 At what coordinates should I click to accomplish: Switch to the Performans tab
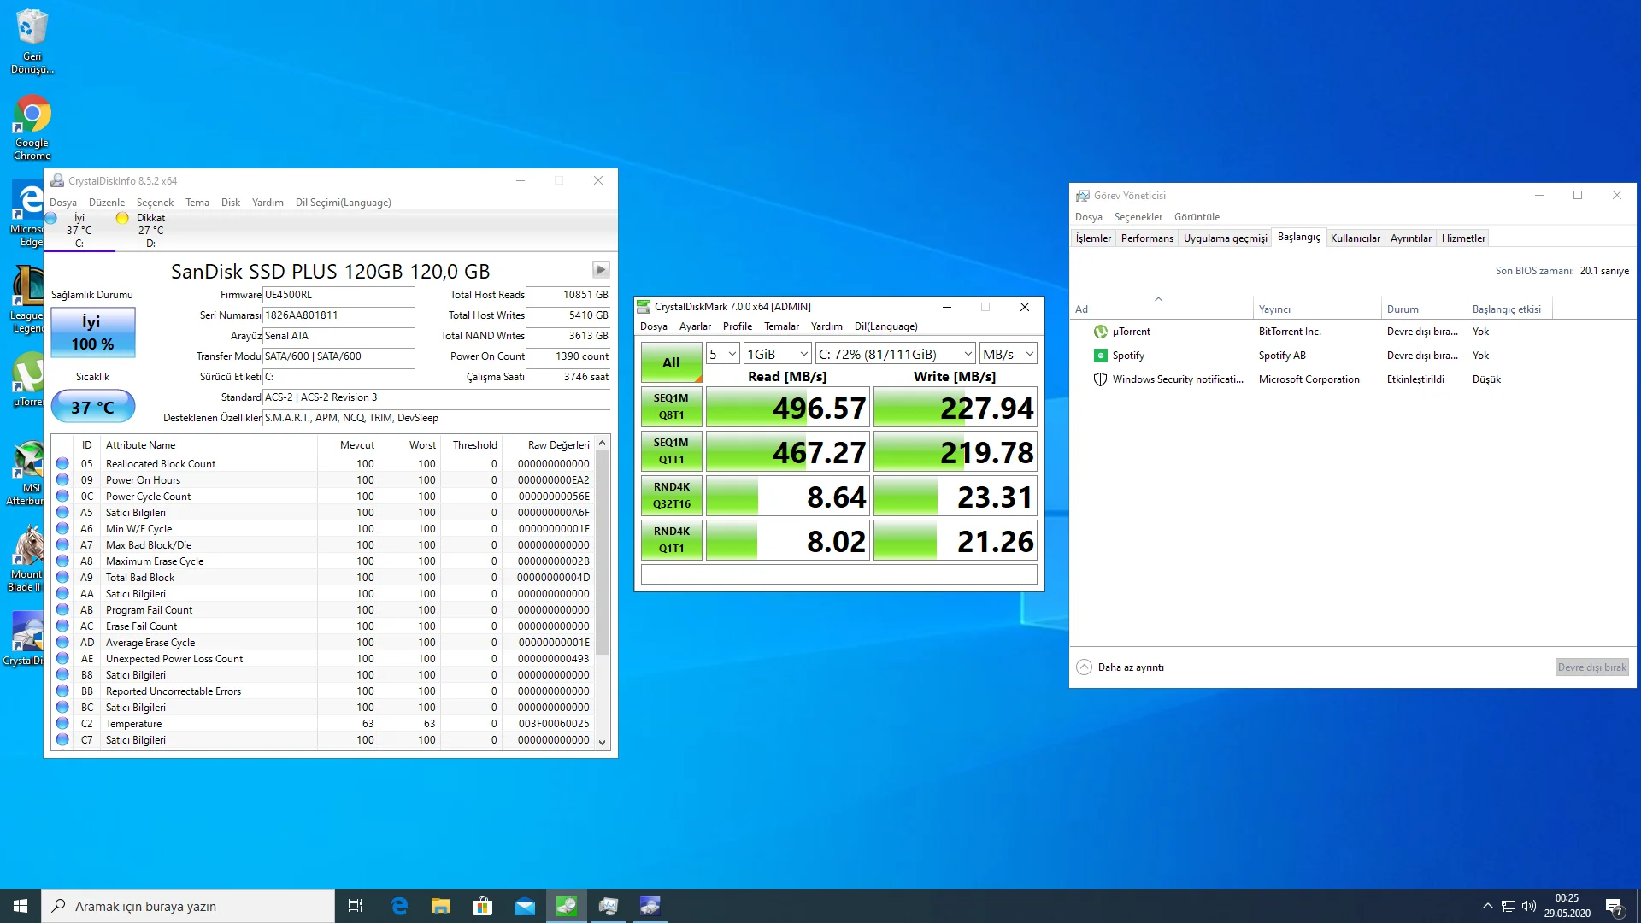click(x=1146, y=238)
